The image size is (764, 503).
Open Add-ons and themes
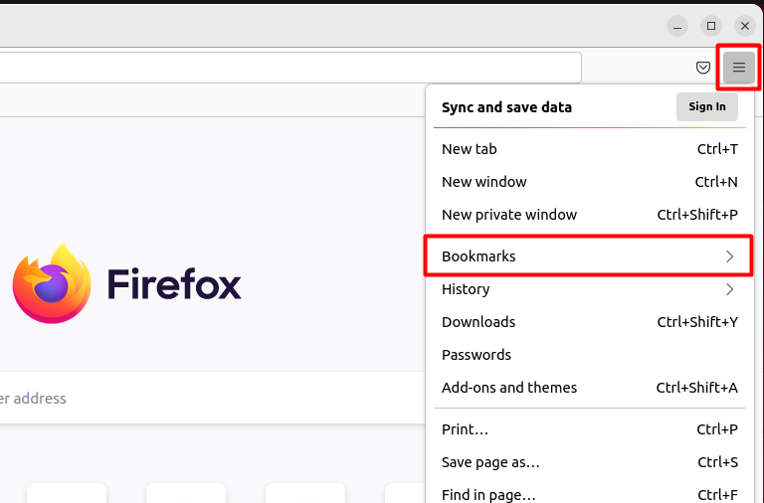click(x=590, y=388)
